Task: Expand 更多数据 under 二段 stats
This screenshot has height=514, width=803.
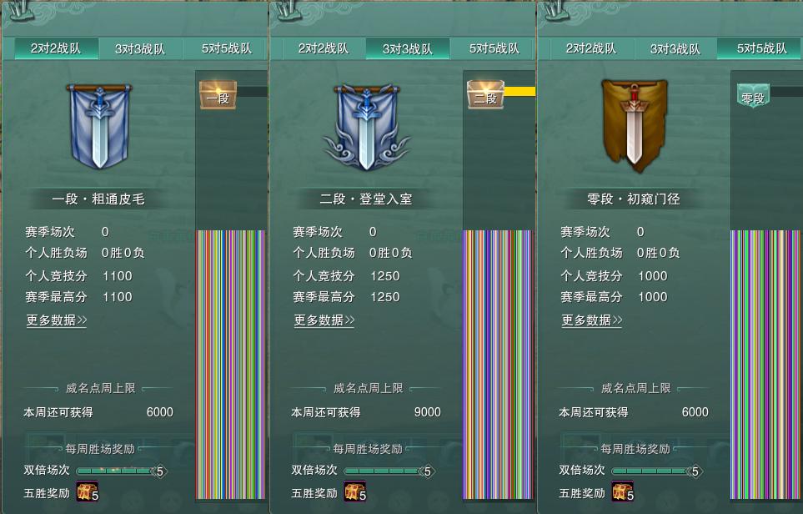Action: (x=324, y=320)
